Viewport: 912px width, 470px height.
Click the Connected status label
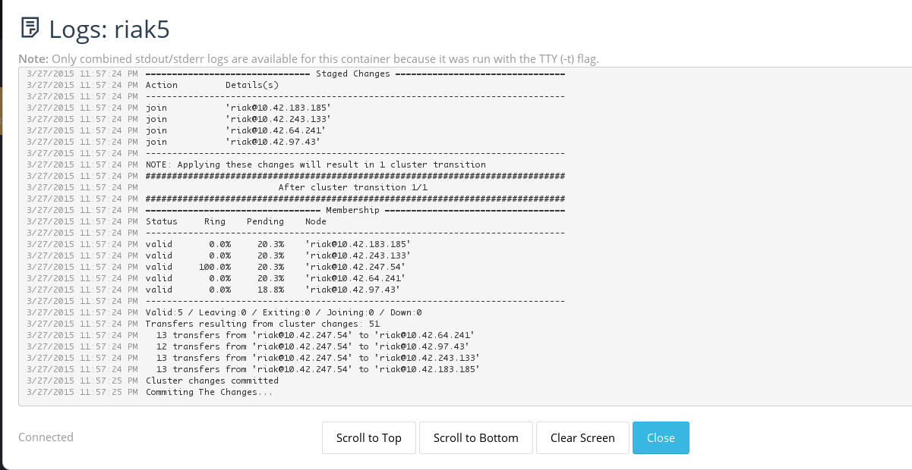pos(46,437)
